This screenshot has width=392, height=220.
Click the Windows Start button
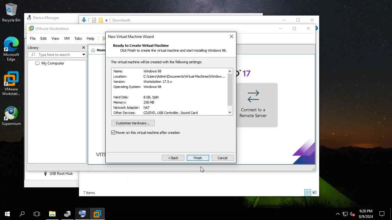pos(7,214)
